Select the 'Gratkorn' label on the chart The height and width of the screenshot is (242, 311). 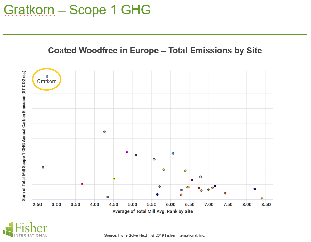pos(47,81)
